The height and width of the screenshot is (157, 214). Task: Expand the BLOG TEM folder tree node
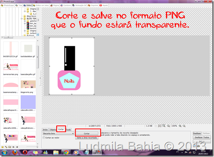pyautogui.click(x=22, y=19)
